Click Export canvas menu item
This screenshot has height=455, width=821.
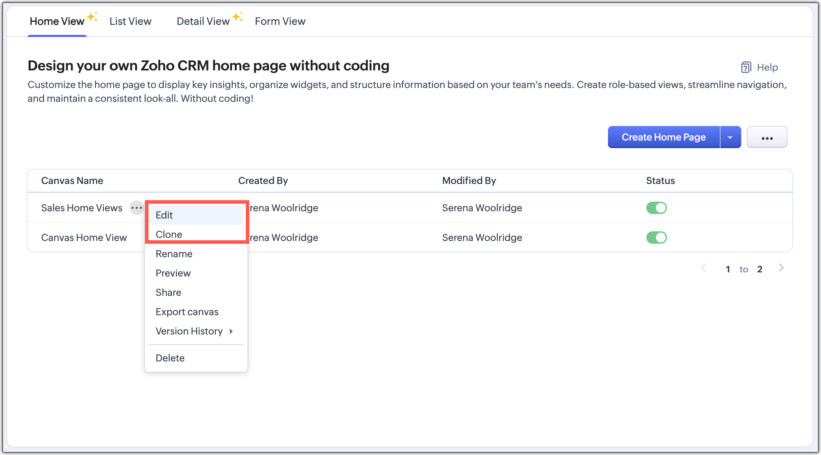click(x=187, y=312)
